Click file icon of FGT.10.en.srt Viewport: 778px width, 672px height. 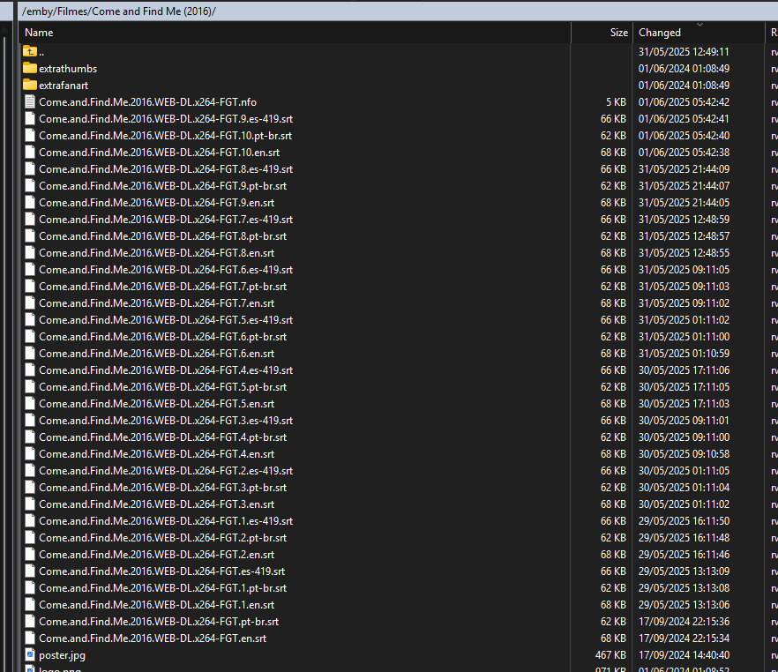click(x=30, y=153)
